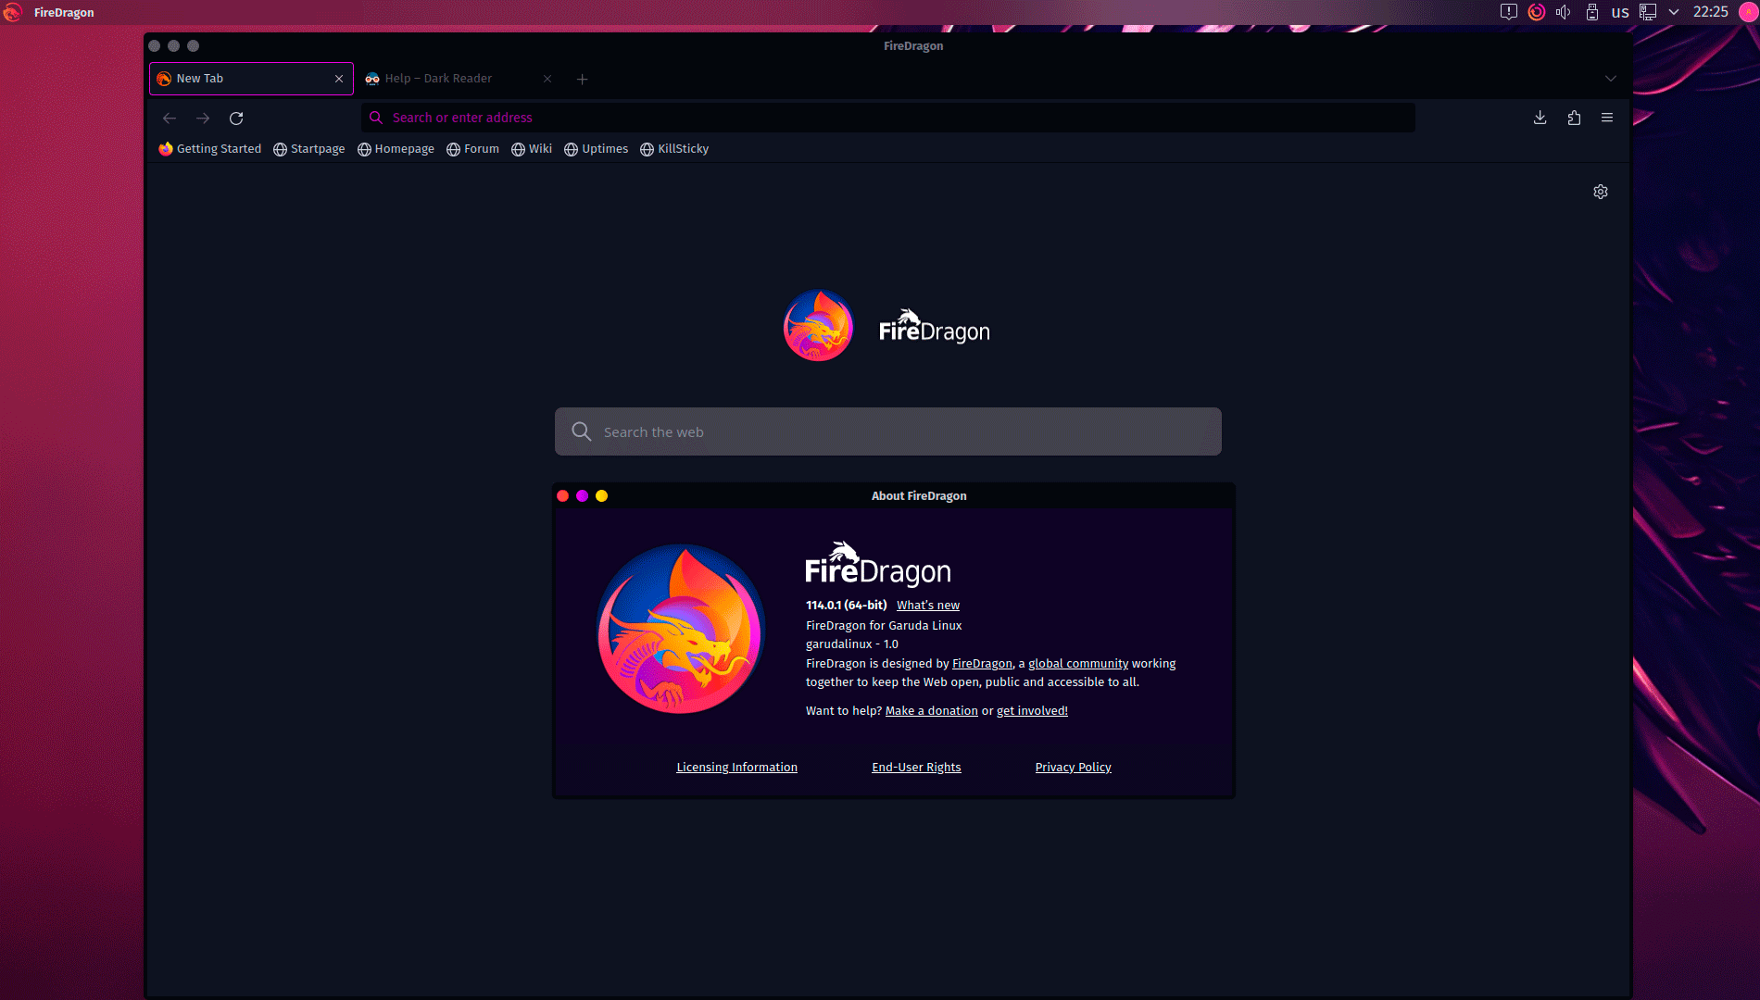Screen dimensions: 1760x1000
Task: Open the Downloads panel
Action: (x=1540, y=118)
